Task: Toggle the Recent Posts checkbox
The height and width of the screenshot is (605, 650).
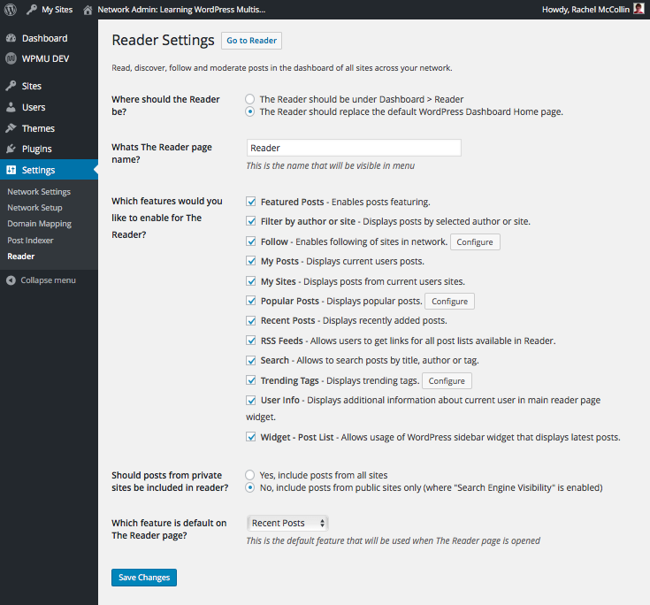Action: pyautogui.click(x=251, y=320)
